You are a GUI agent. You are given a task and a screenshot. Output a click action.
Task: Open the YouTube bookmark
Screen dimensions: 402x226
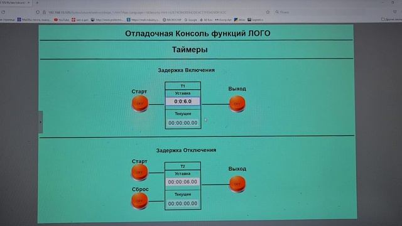[62, 19]
